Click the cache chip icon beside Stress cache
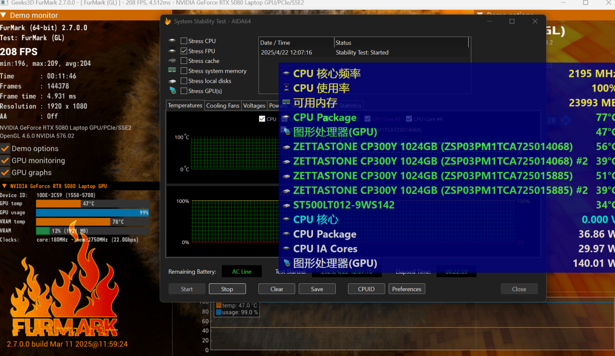Viewport: 615px width, 356px height. [172, 61]
